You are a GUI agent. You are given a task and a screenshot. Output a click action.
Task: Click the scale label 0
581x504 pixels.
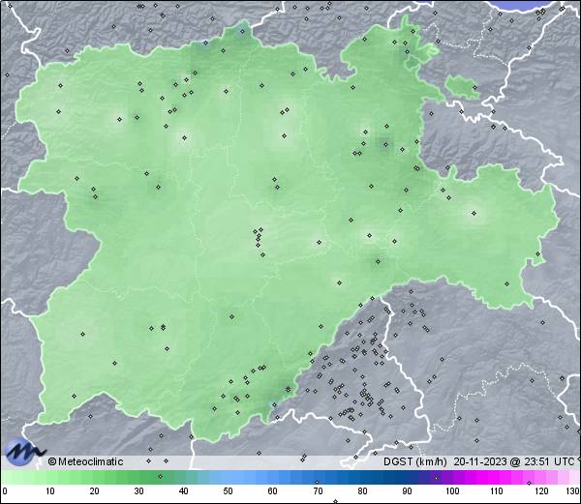pos(5,491)
